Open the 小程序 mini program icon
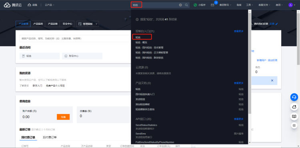Screen dimensions: 300x148 (195, 5)
